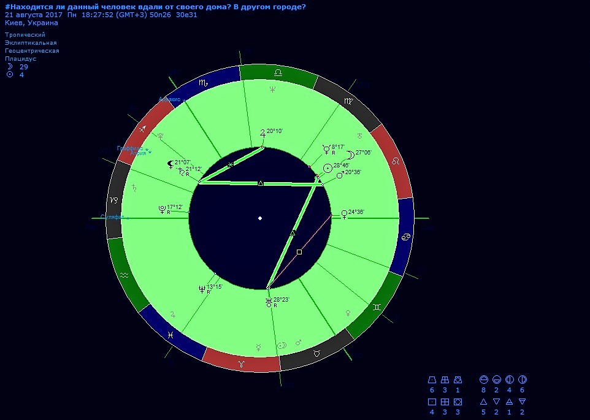This screenshot has height=420, width=590.
Task: Click the Jupiter glyph at 20°10'
Action: click(x=262, y=133)
